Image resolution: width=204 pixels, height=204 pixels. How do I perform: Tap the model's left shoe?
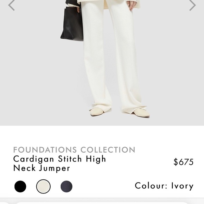tap(141, 113)
